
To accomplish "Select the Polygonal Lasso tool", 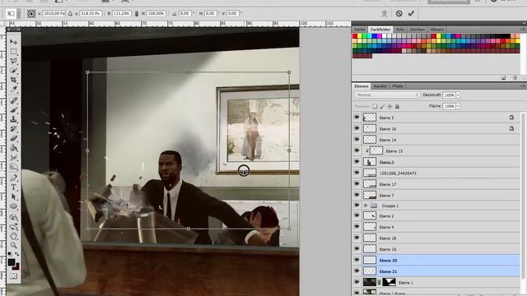I will pyautogui.click(x=13, y=61).
